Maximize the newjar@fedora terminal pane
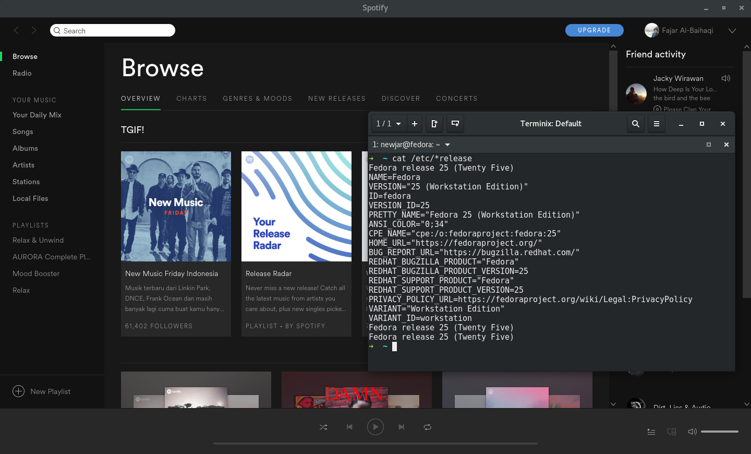 tap(709, 145)
